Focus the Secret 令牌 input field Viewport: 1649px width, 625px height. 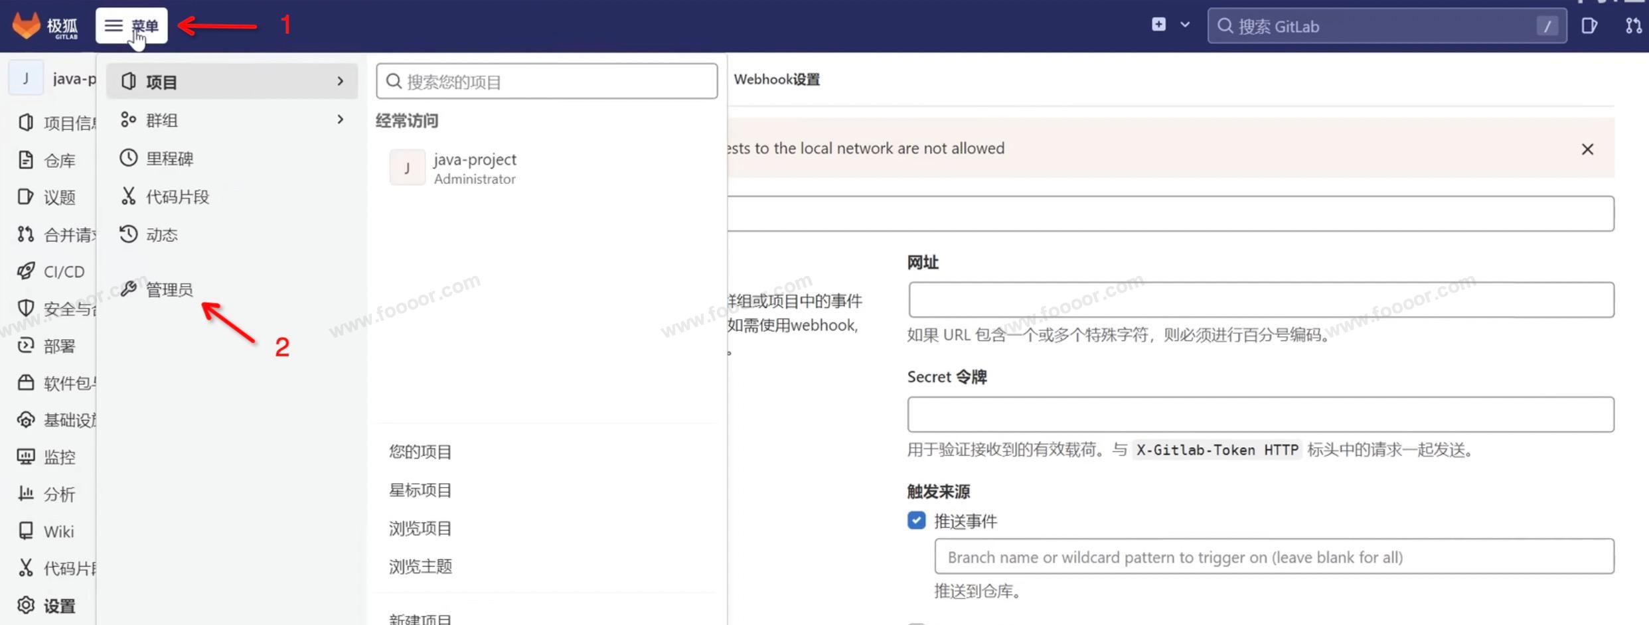pyautogui.click(x=1260, y=415)
